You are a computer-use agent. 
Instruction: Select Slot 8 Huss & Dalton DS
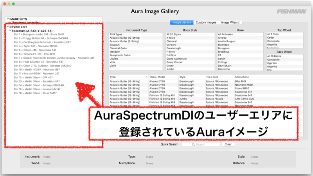point(38,62)
